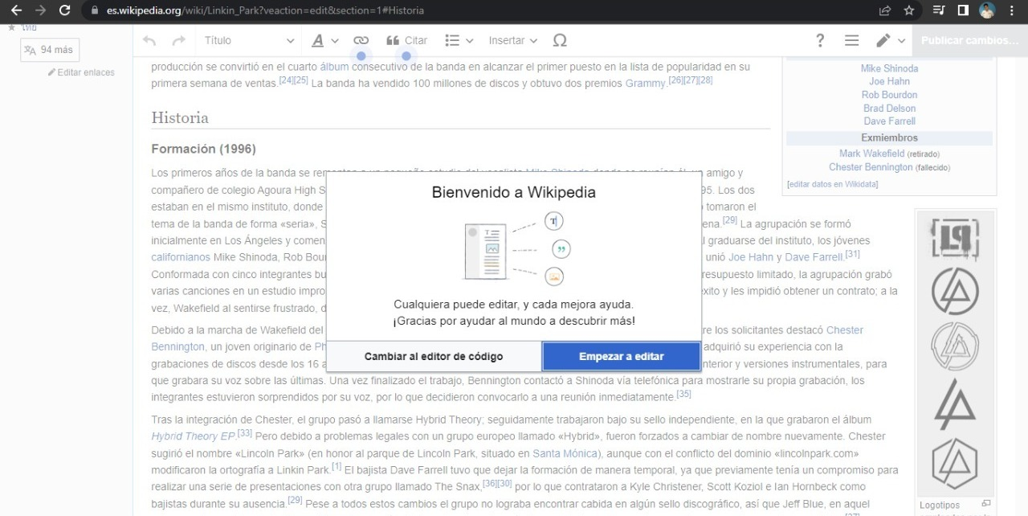1028x516 pixels.
Task: Open the Hybrid Theory EP link
Action: click(x=194, y=436)
